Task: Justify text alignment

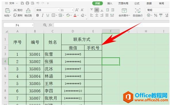Action: point(107,15)
